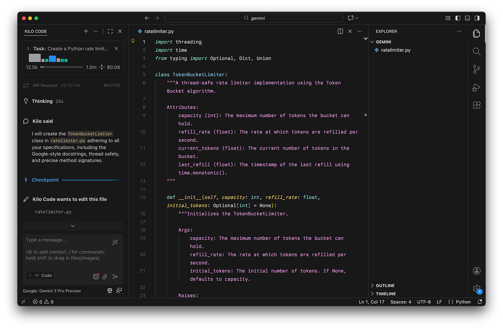Expand the Task header chevron
Image resolution: width=503 pixels, height=329 pixels.
click(28, 49)
